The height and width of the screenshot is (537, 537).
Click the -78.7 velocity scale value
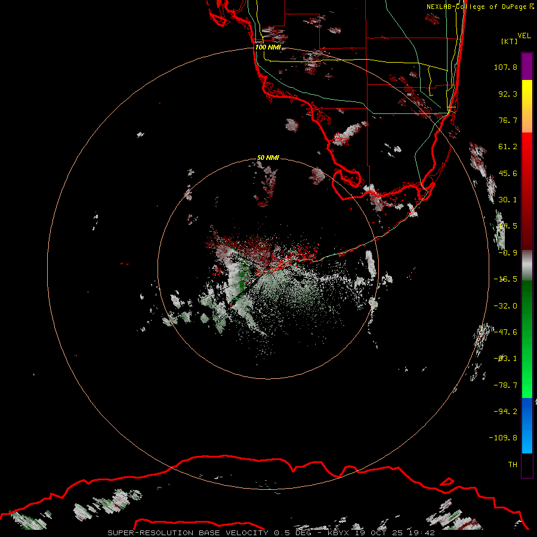coord(505,385)
